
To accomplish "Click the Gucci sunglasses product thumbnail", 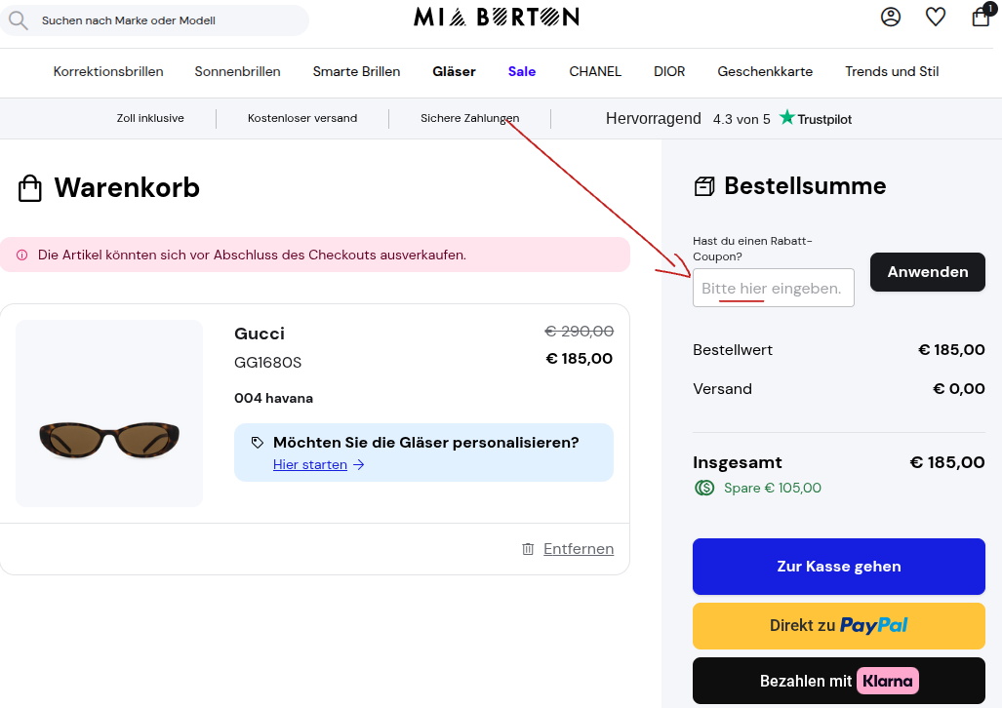I will pos(109,413).
